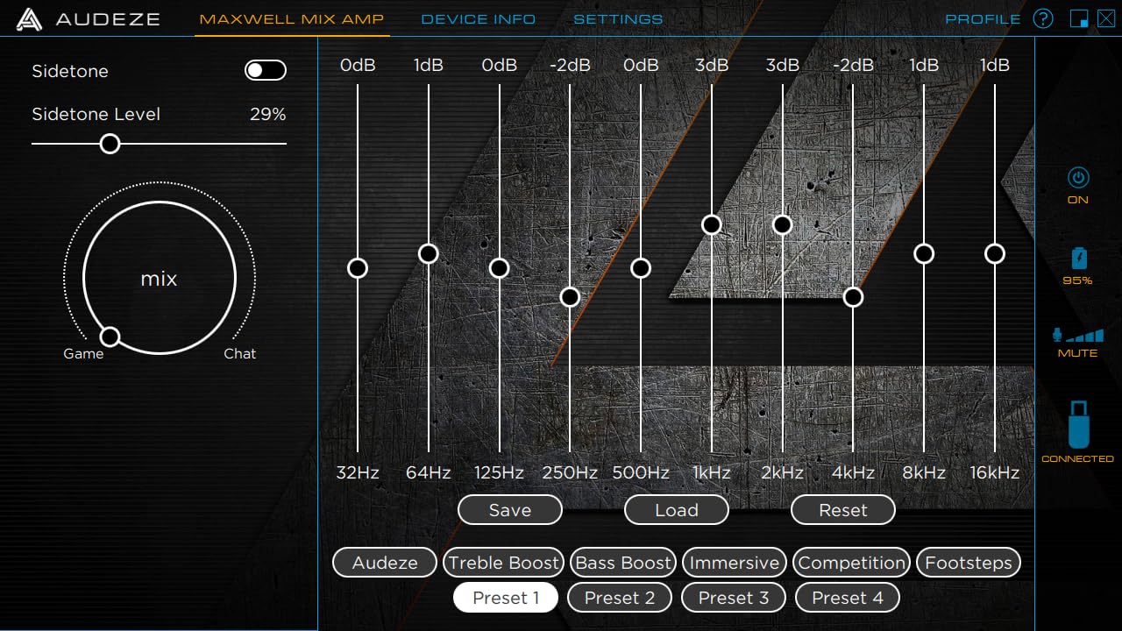Choose the Immersive preset

pyautogui.click(x=735, y=563)
